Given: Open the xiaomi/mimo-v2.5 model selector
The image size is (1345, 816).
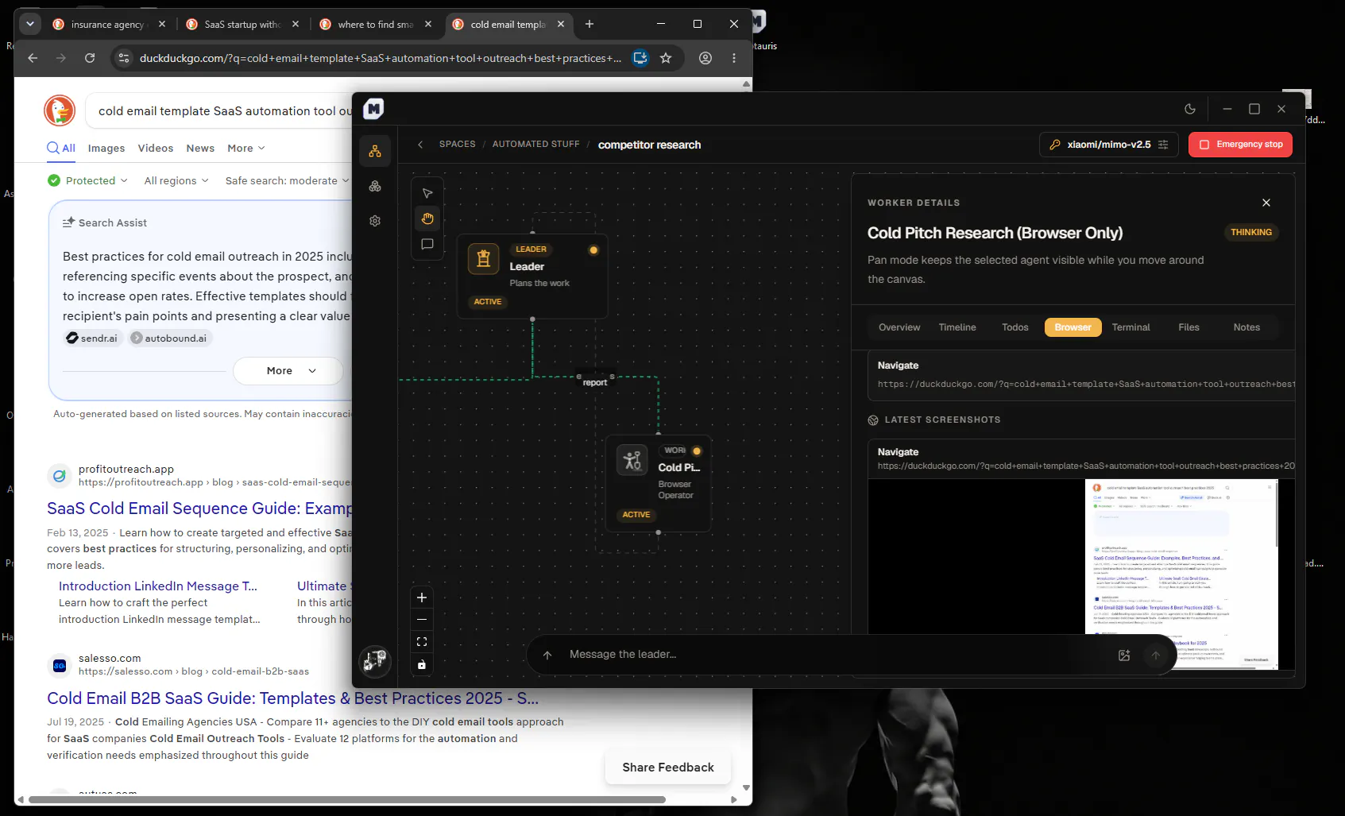Looking at the screenshot, I should [1109, 145].
